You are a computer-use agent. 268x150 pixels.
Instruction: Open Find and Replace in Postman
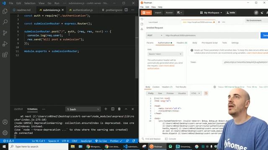pos(151,139)
